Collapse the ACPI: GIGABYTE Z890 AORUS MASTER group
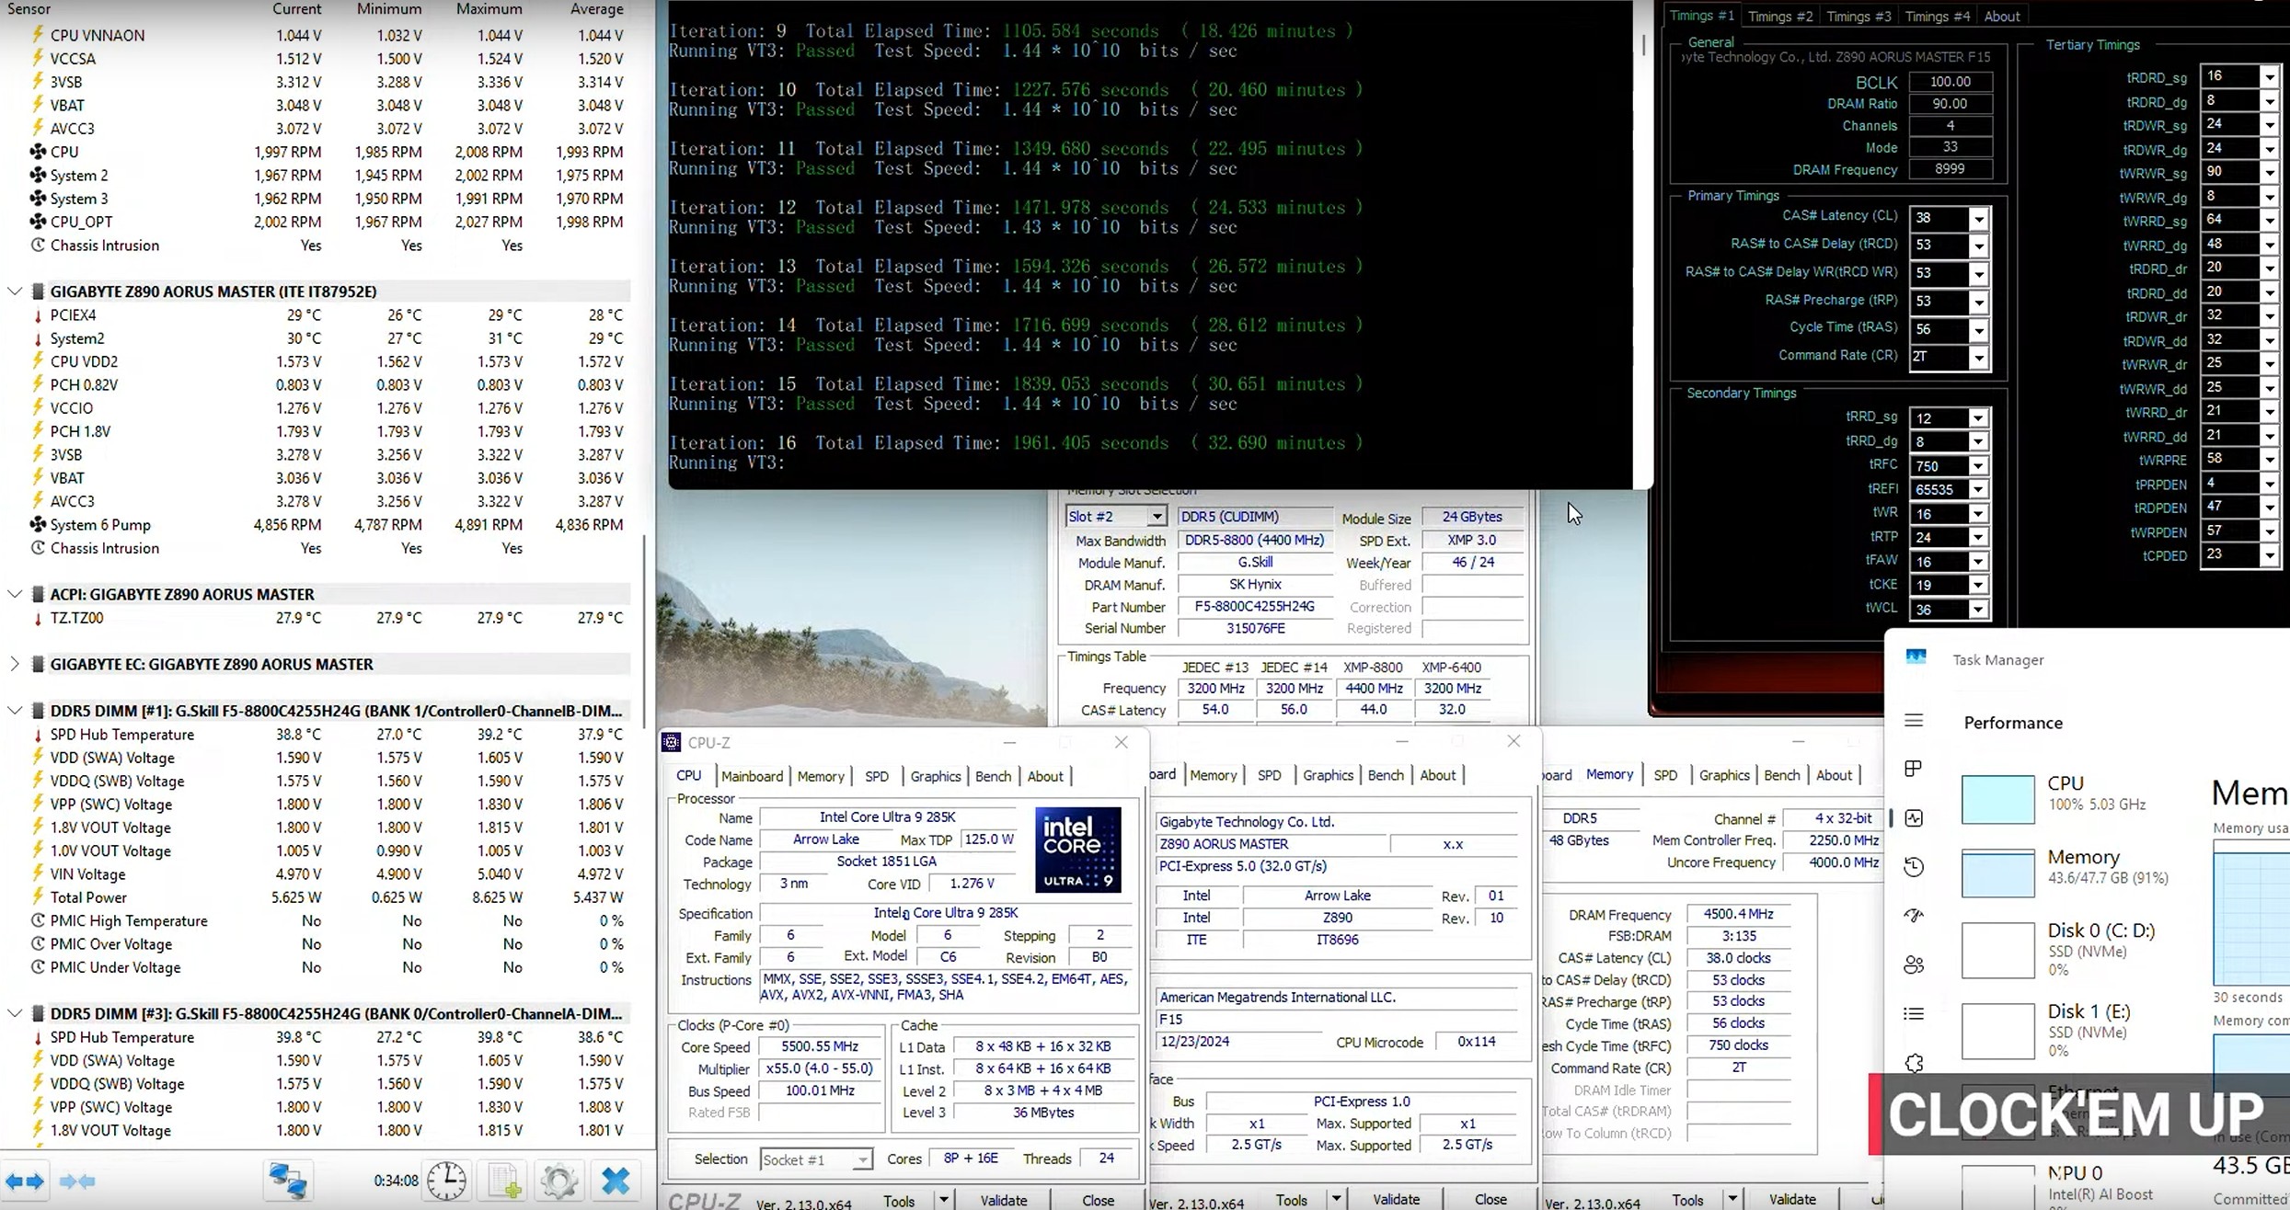The height and width of the screenshot is (1210, 2290). pos(15,594)
